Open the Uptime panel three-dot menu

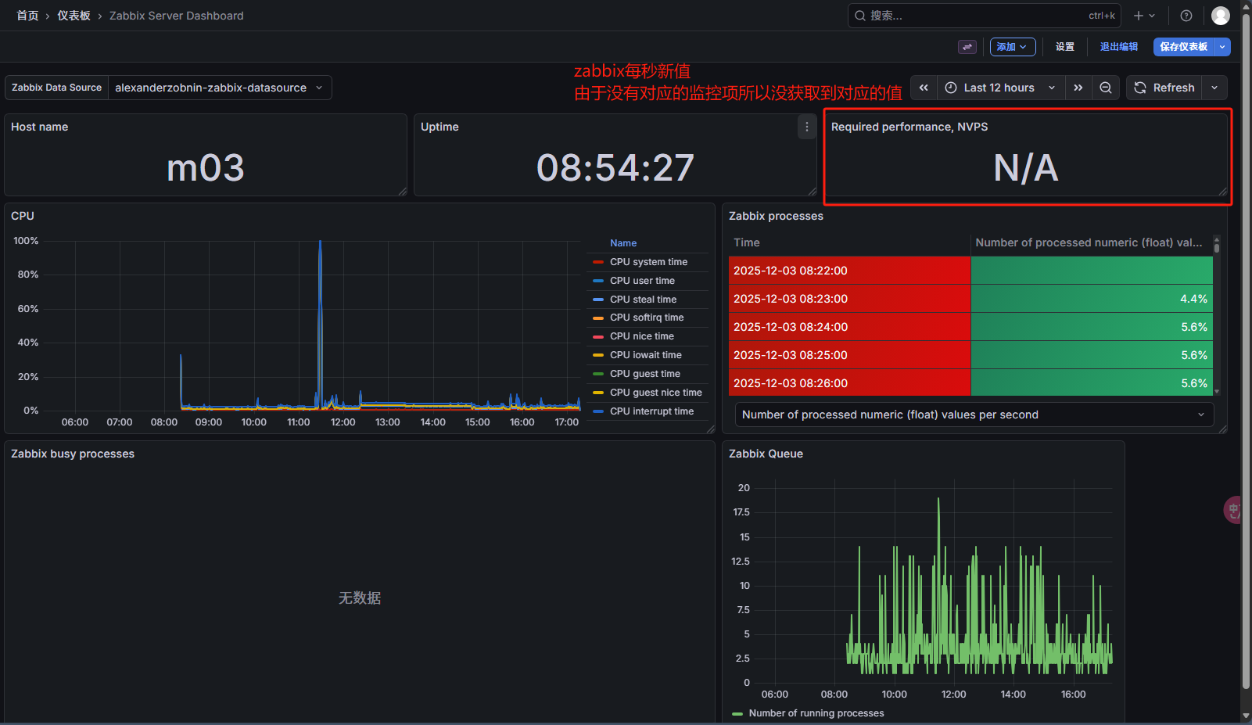tap(807, 127)
